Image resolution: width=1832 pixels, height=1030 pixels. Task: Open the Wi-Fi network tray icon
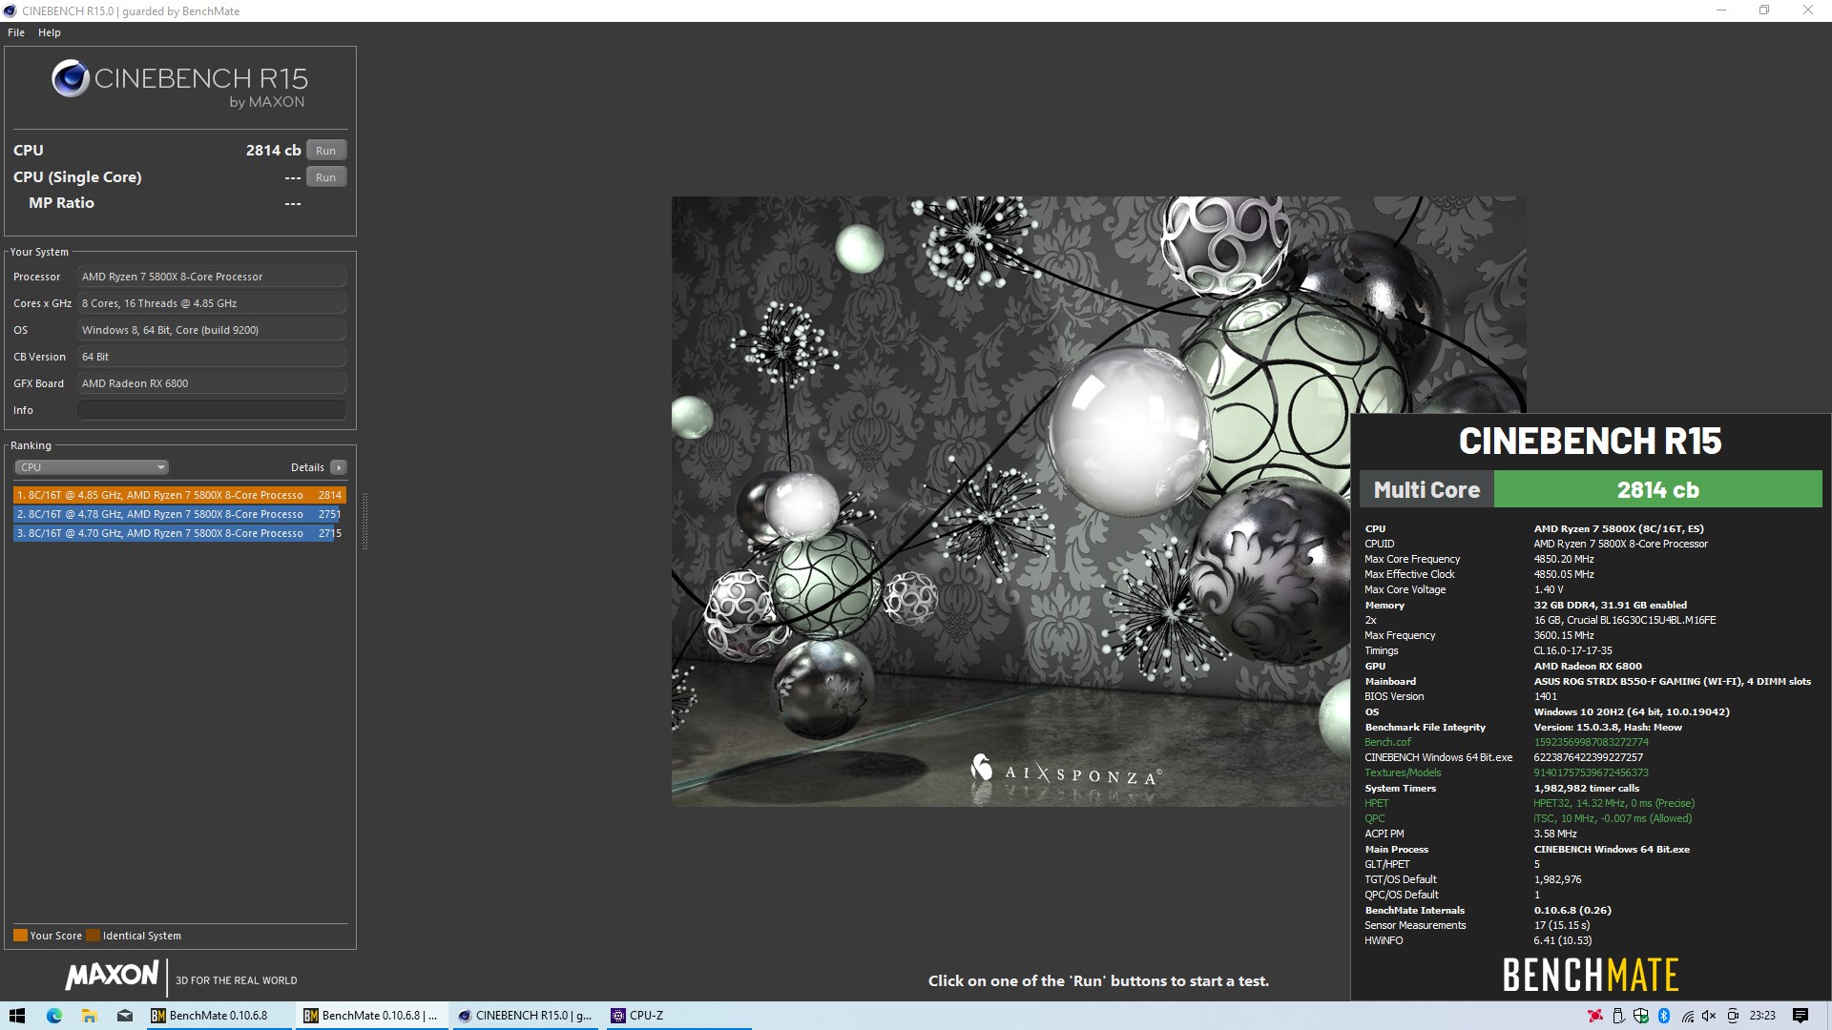[x=1688, y=1016]
